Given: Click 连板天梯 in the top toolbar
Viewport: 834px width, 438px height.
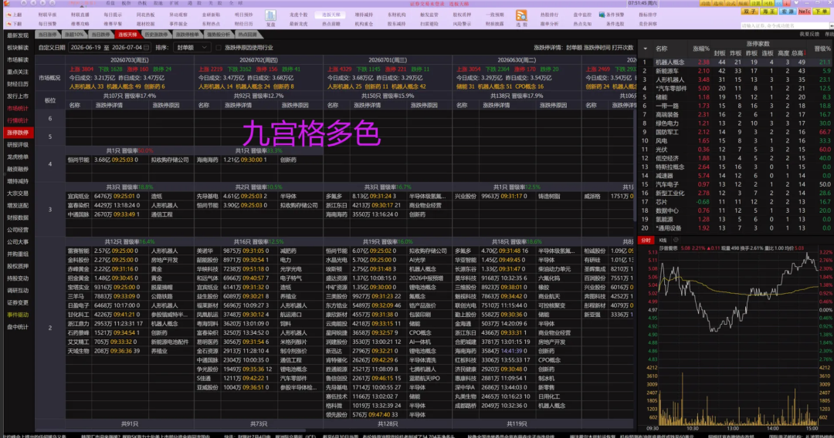Looking at the screenshot, I should point(331,15).
